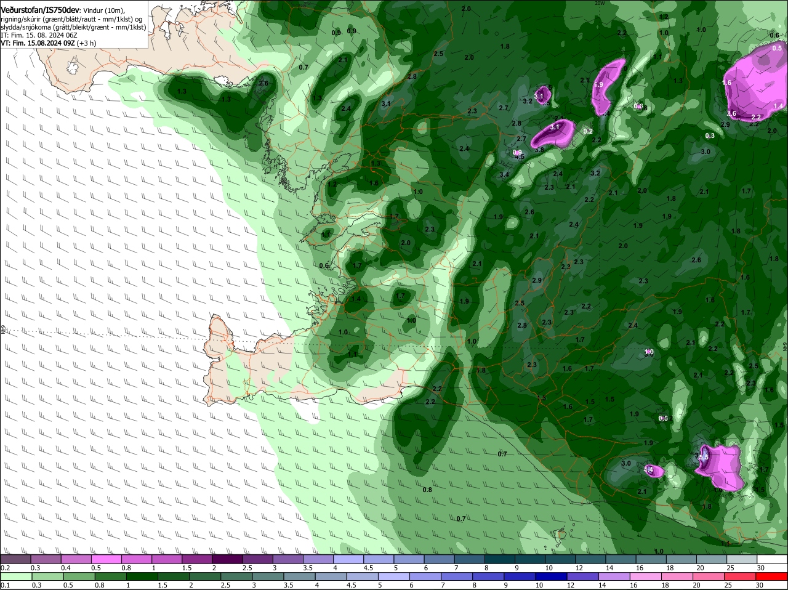Click the '10' label in the lower legend row

539,585
